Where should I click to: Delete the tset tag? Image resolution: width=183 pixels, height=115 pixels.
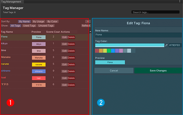tap(71, 78)
